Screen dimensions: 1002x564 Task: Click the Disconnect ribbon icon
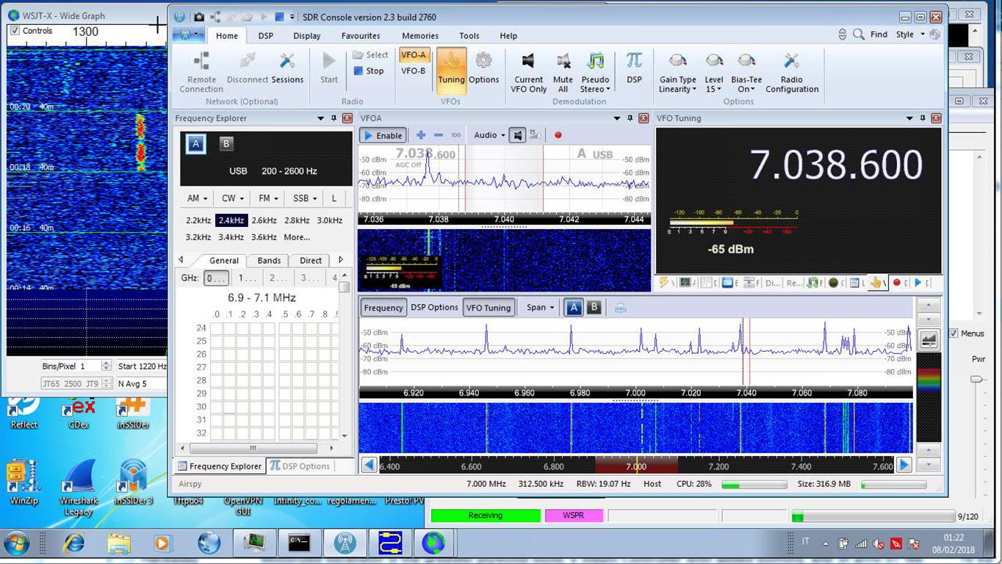click(248, 68)
